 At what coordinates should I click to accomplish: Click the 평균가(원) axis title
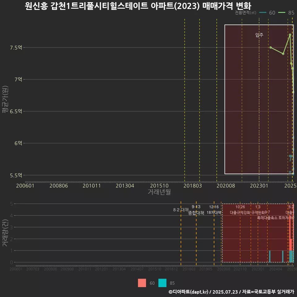(x=5, y=99)
